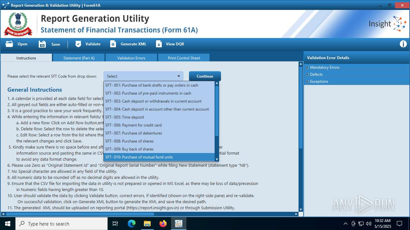Open the Windows Start menu
Image resolution: width=410 pixels, height=230 pixels.
click(x=7, y=224)
